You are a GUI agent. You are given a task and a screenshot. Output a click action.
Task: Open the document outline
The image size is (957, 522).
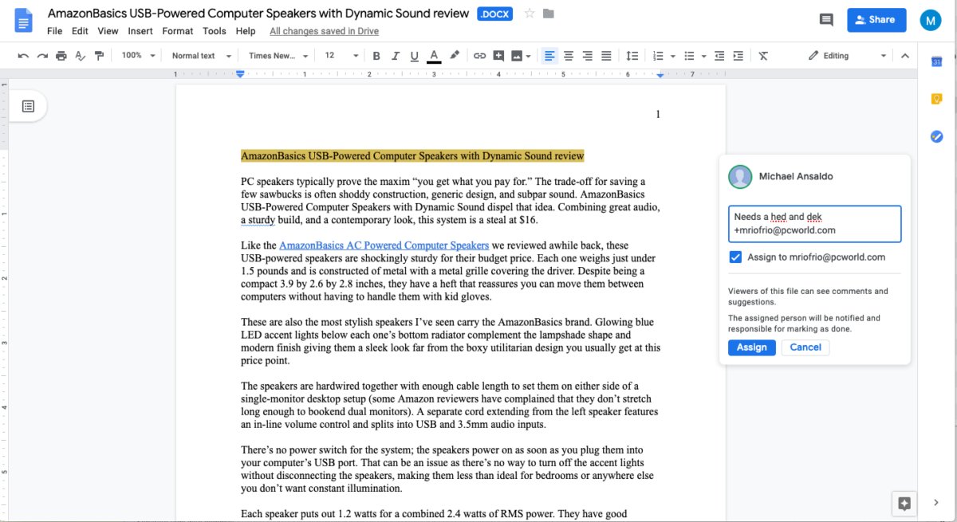(28, 106)
